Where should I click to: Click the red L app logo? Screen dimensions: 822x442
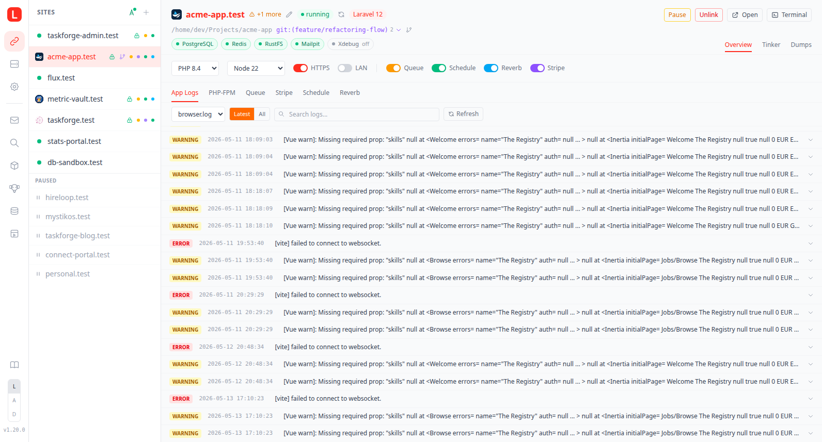point(14,14)
